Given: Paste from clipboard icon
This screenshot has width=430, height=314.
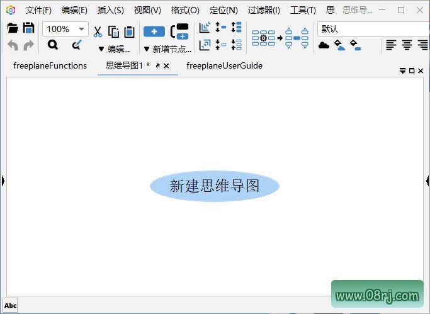Looking at the screenshot, I should pyautogui.click(x=130, y=32).
